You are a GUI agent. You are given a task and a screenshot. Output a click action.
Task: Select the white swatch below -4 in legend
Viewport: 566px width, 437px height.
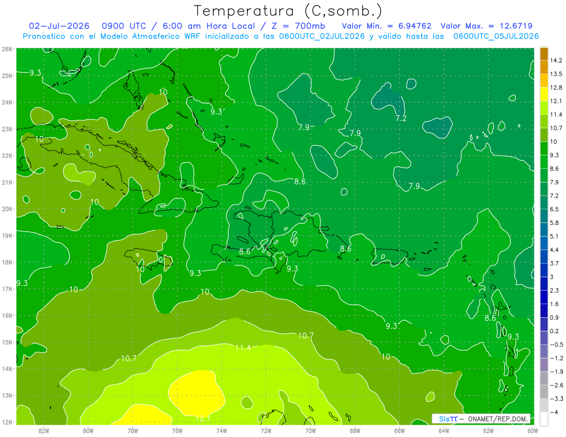click(544, 419)
